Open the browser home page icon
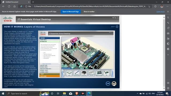Screen dimensions: 171x96 click(14, 6)
